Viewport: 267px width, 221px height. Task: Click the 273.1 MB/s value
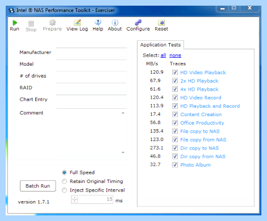coord(157,148)
